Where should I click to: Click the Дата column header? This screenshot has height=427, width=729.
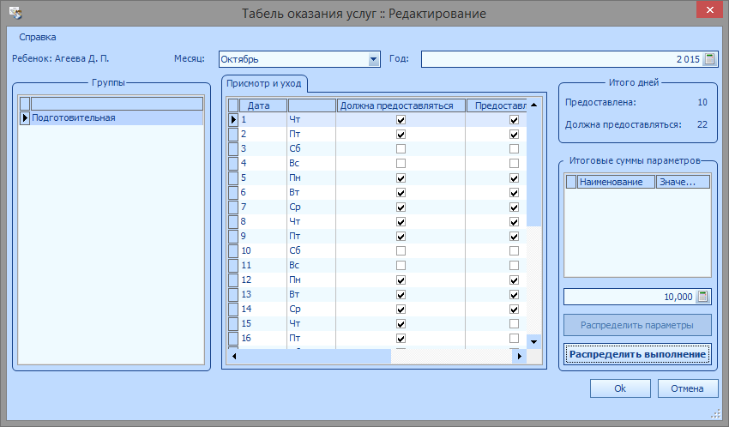(x=263, y=105)
